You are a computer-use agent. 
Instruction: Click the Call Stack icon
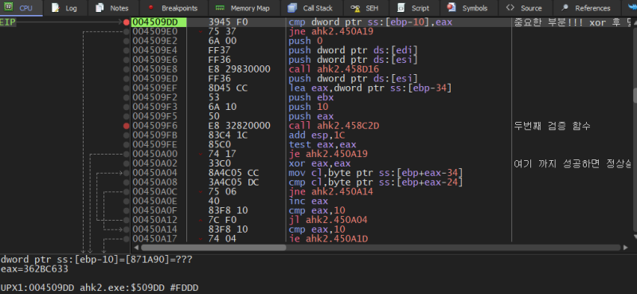[x=291, y=8]
